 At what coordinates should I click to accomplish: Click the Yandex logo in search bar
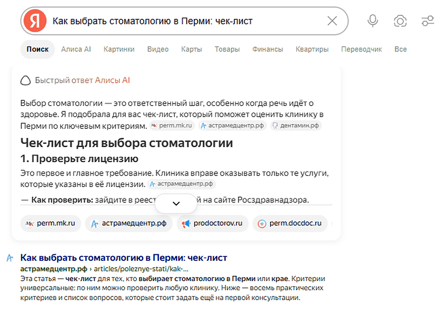pos(35,21)
